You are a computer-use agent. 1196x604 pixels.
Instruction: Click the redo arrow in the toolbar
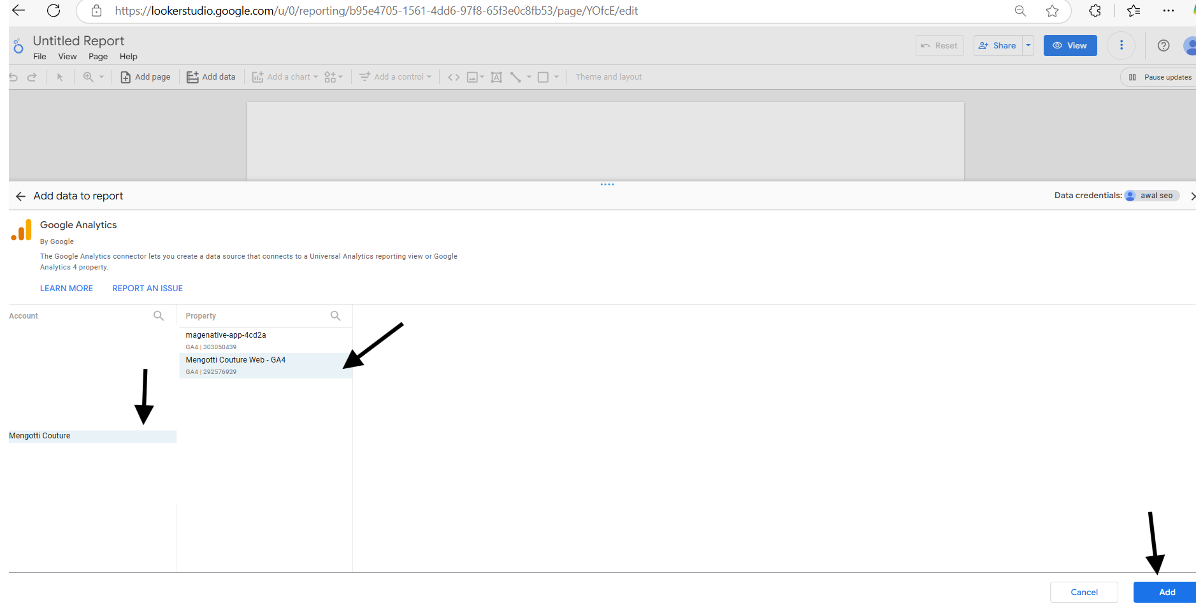(32, 77)
